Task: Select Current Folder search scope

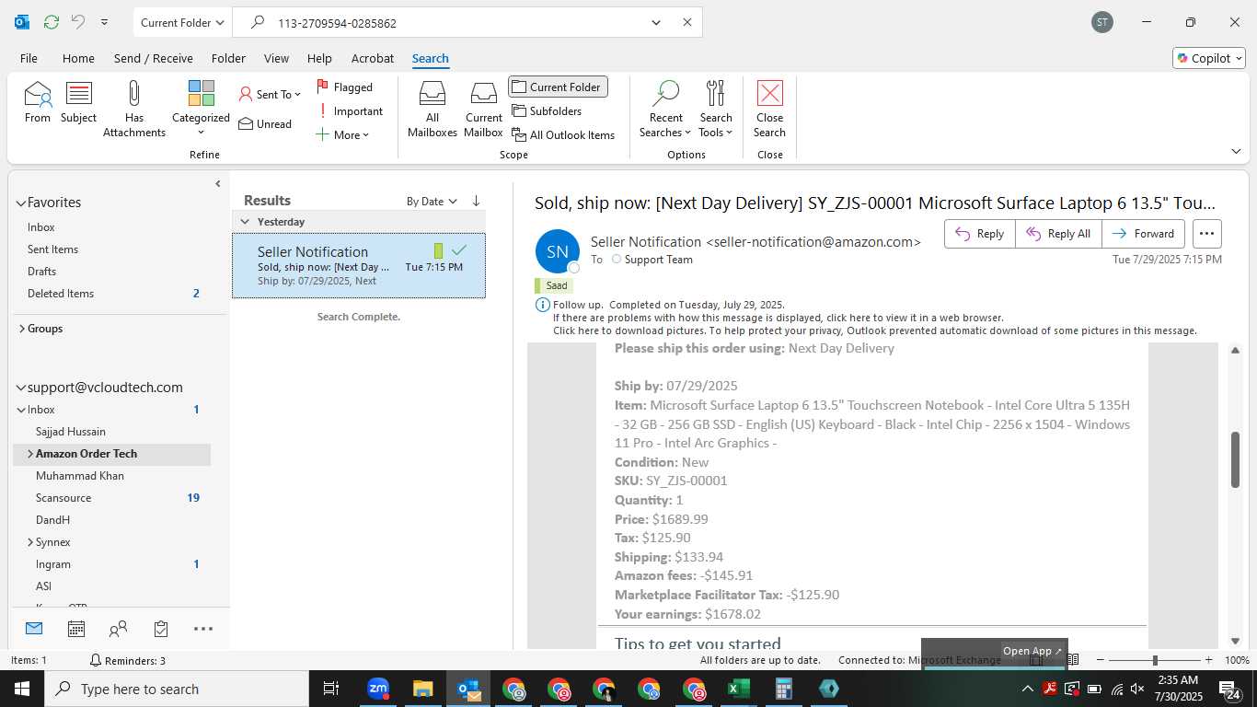Action: (558, 87)
